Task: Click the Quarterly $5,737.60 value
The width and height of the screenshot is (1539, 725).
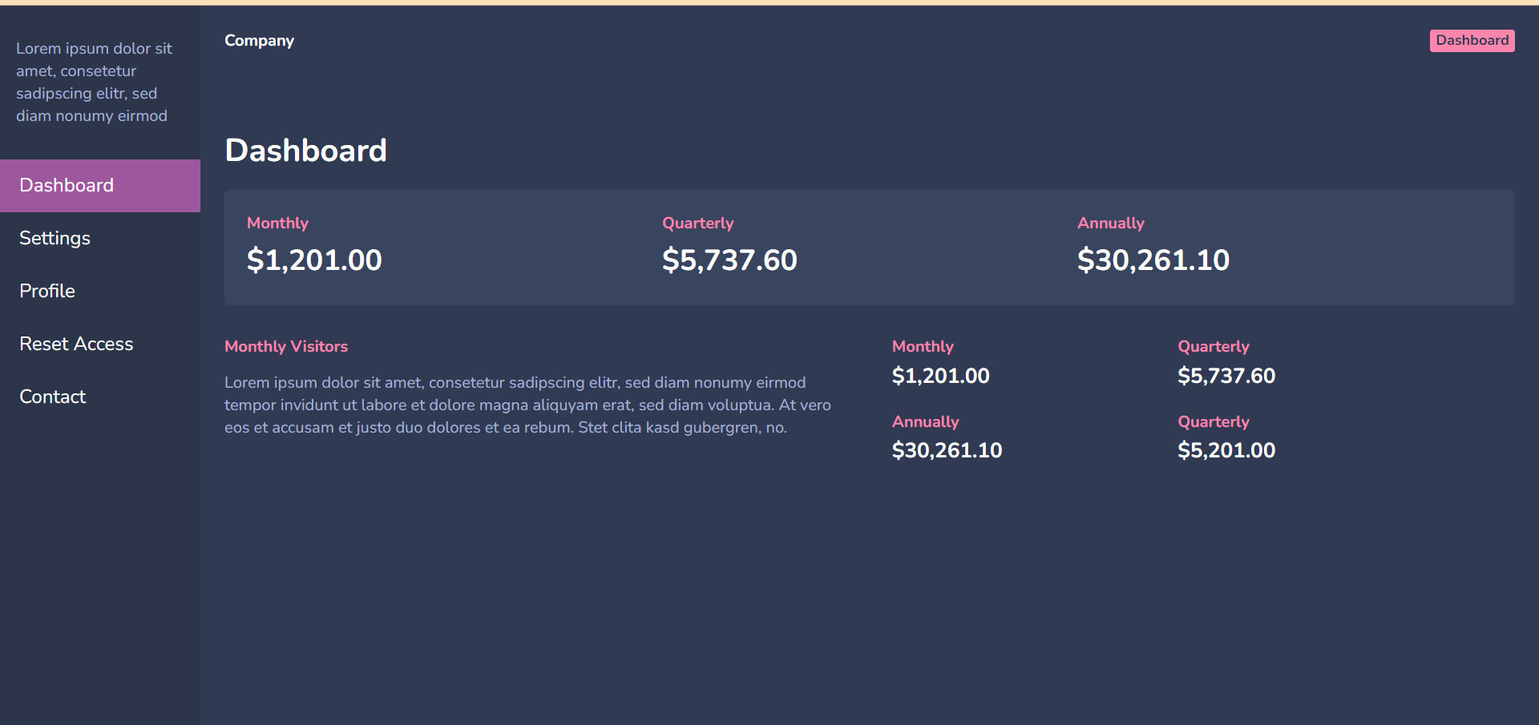Action: coord(729,260)
